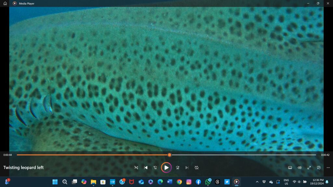
Task: Click the orange seek bar handle
Action: coord(169,155)
